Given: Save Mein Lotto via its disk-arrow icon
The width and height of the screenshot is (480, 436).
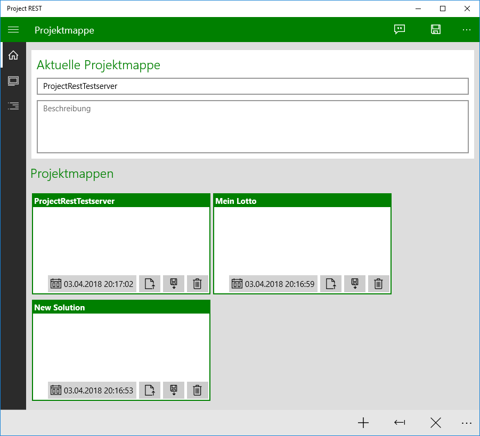Looking at the screenshot, I should 354,284.
